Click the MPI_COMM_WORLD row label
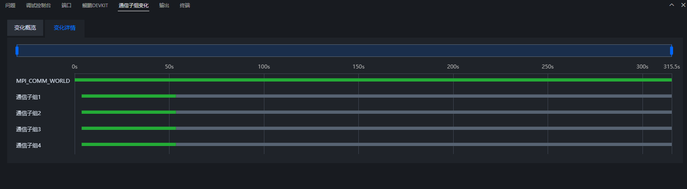The width and height of the screenshot is (687, 189). (x=43, y=81)
